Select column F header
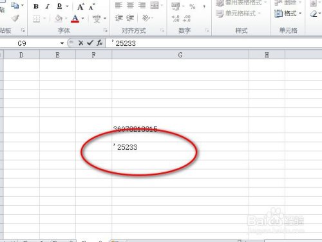 pos(93,55)
